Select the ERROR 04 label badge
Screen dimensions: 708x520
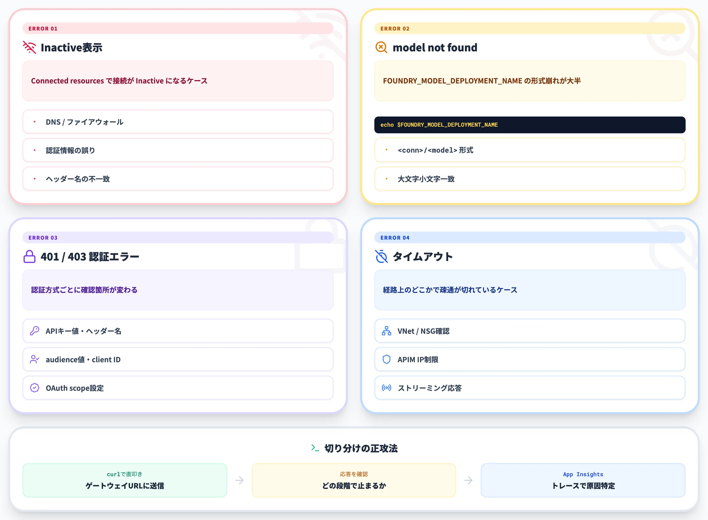530,238
